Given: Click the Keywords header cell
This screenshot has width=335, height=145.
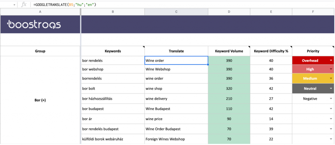Looking at the screenshot, I should click(x=113, y=51).
